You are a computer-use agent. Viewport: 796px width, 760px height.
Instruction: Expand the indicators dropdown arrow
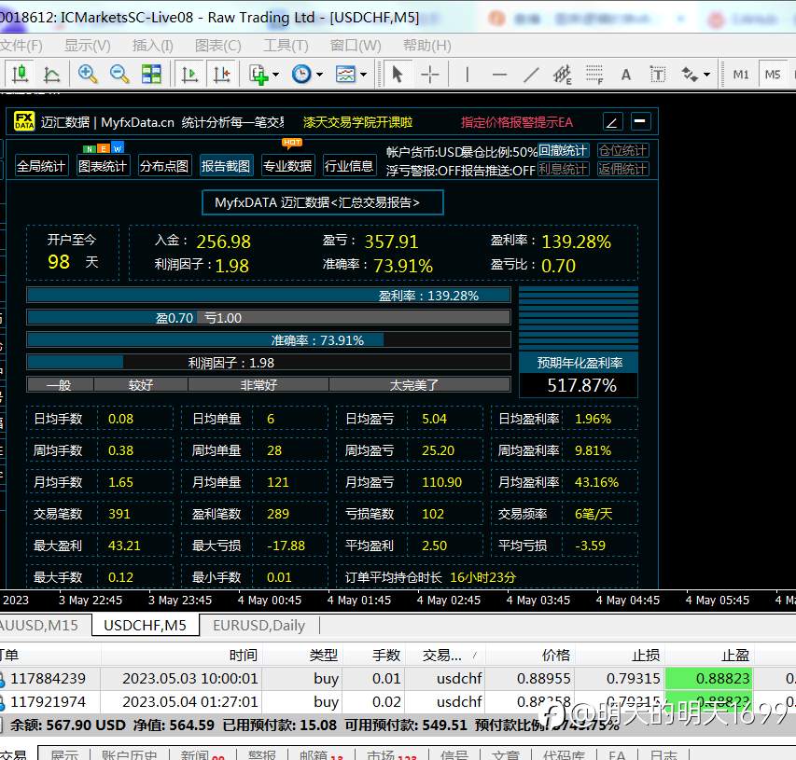coord(275,75)
